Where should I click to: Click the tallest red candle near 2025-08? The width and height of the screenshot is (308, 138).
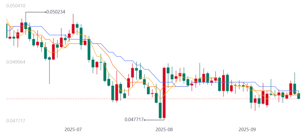coord(164,93)
